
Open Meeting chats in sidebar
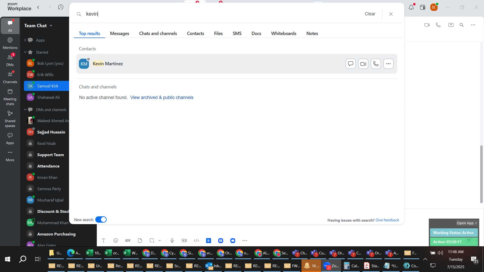coord(10,97)
